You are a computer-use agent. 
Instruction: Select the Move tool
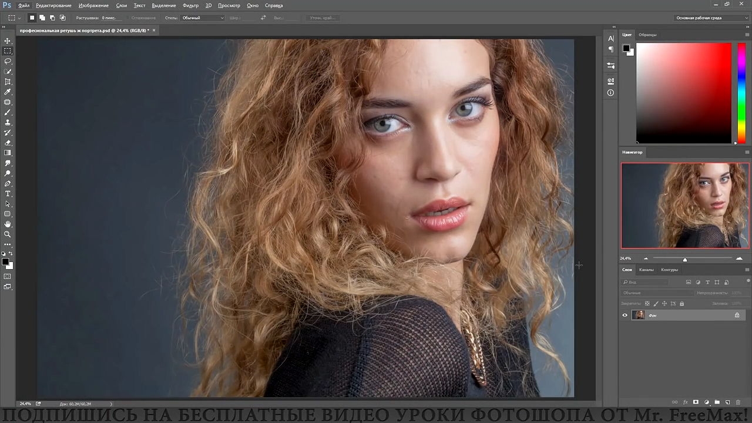click(x=8, y=41)
